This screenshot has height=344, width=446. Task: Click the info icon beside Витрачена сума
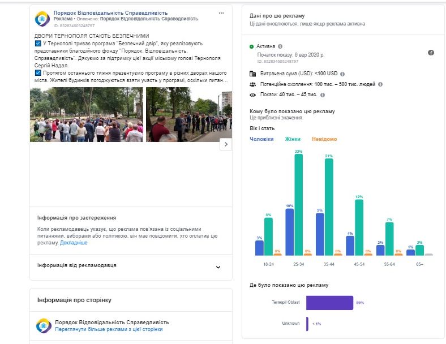[x=342, y=74]
